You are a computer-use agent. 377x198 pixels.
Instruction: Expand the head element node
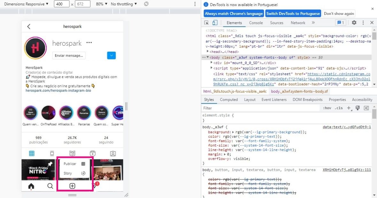208,52
